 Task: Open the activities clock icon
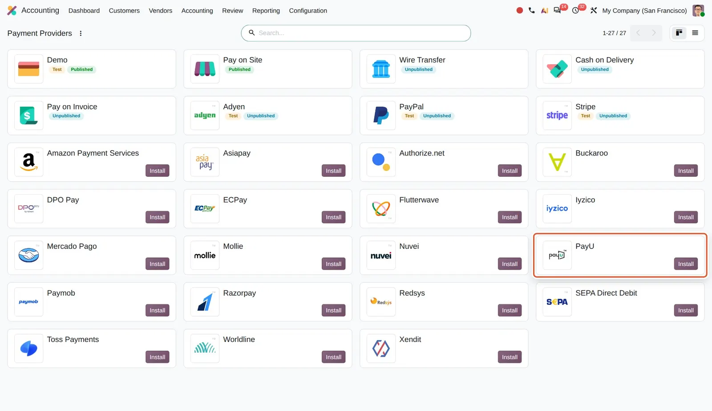[x=575, y=10]
